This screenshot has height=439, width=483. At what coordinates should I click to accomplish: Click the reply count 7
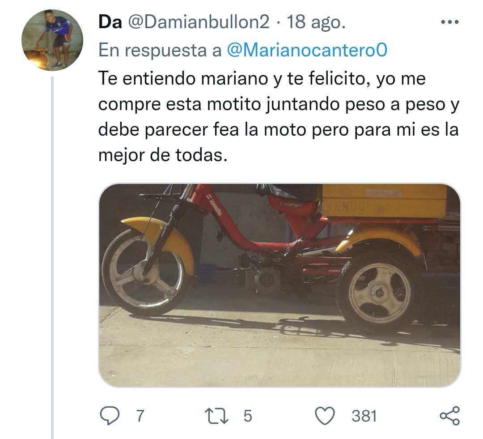tap(140, 416)
